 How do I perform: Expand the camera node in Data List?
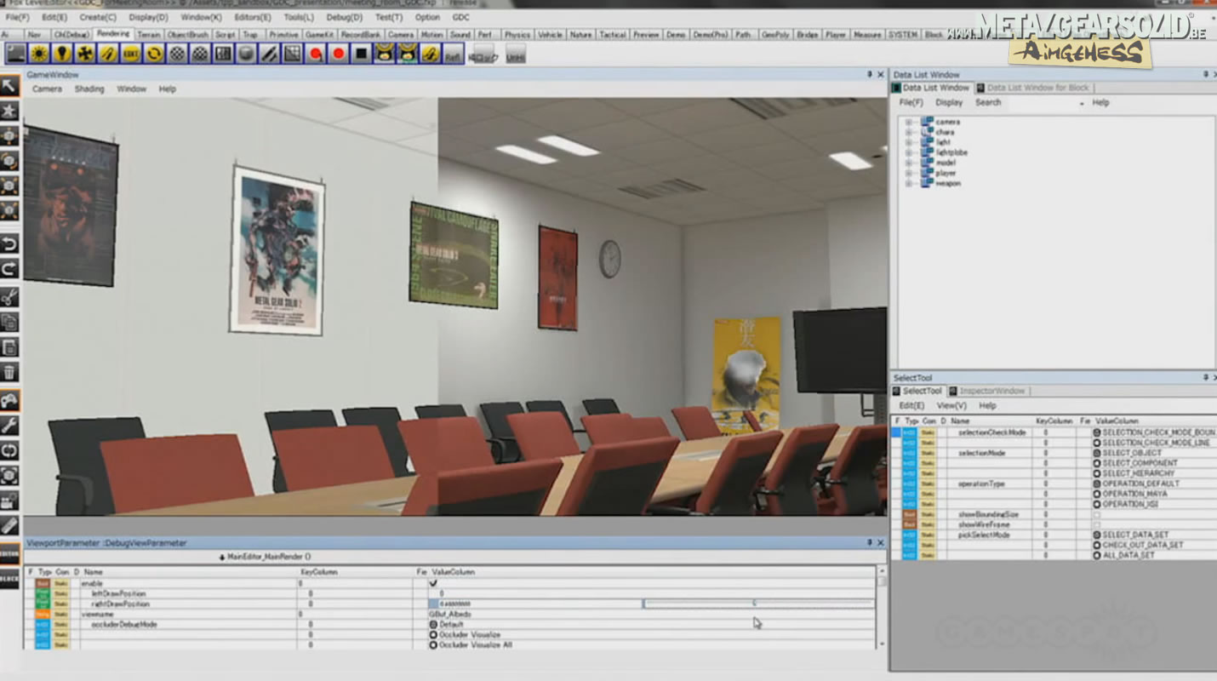pyautogui.click(x=908, y=122)
